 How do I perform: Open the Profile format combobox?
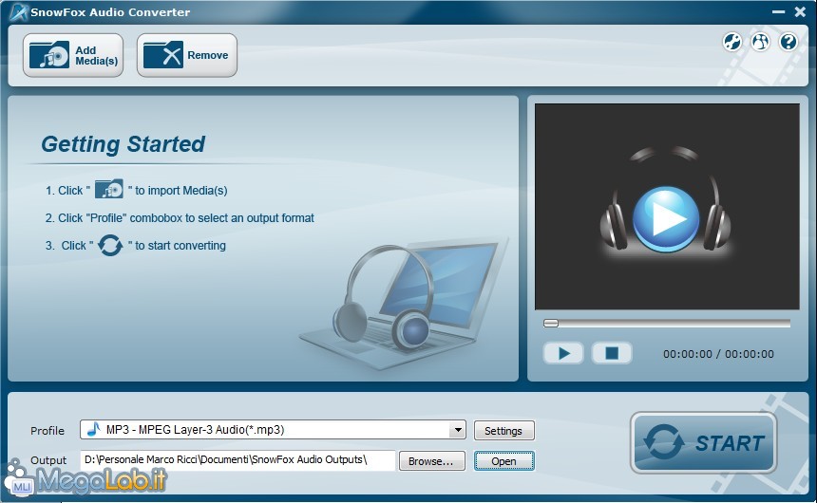click(x=273, y=430)
